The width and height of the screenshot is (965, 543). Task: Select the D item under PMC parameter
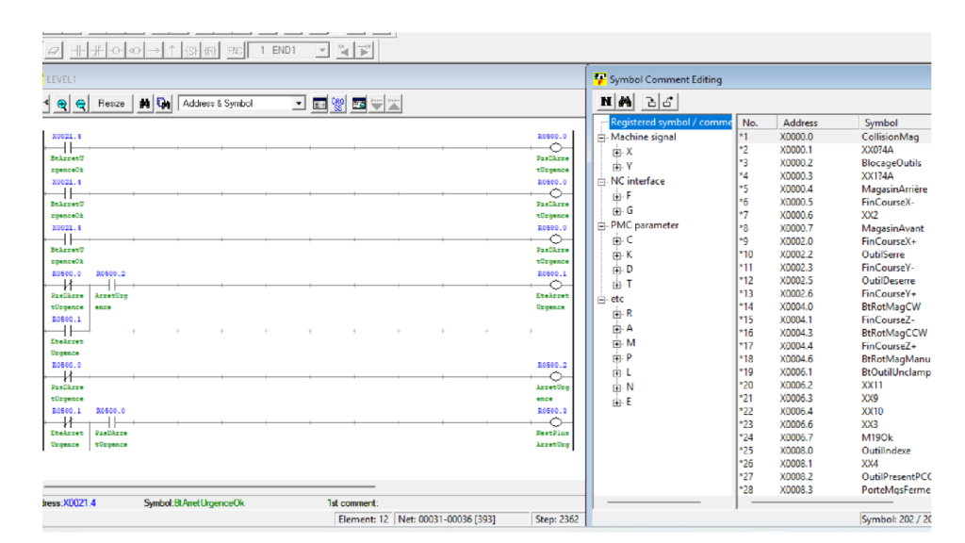(629, 270)
